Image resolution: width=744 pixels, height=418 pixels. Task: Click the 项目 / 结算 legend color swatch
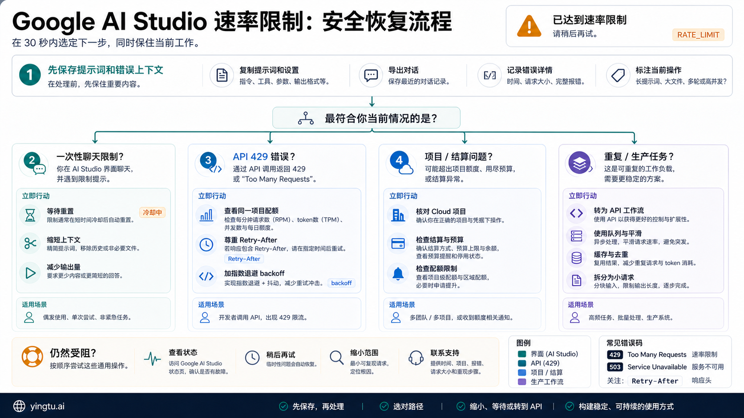pos(522,372)
